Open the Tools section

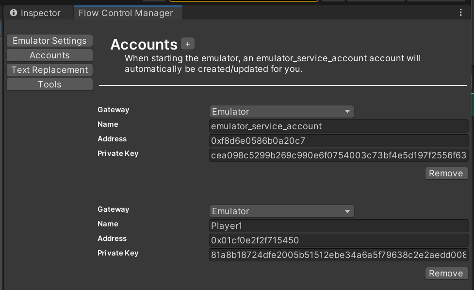[x=49, y=84]
